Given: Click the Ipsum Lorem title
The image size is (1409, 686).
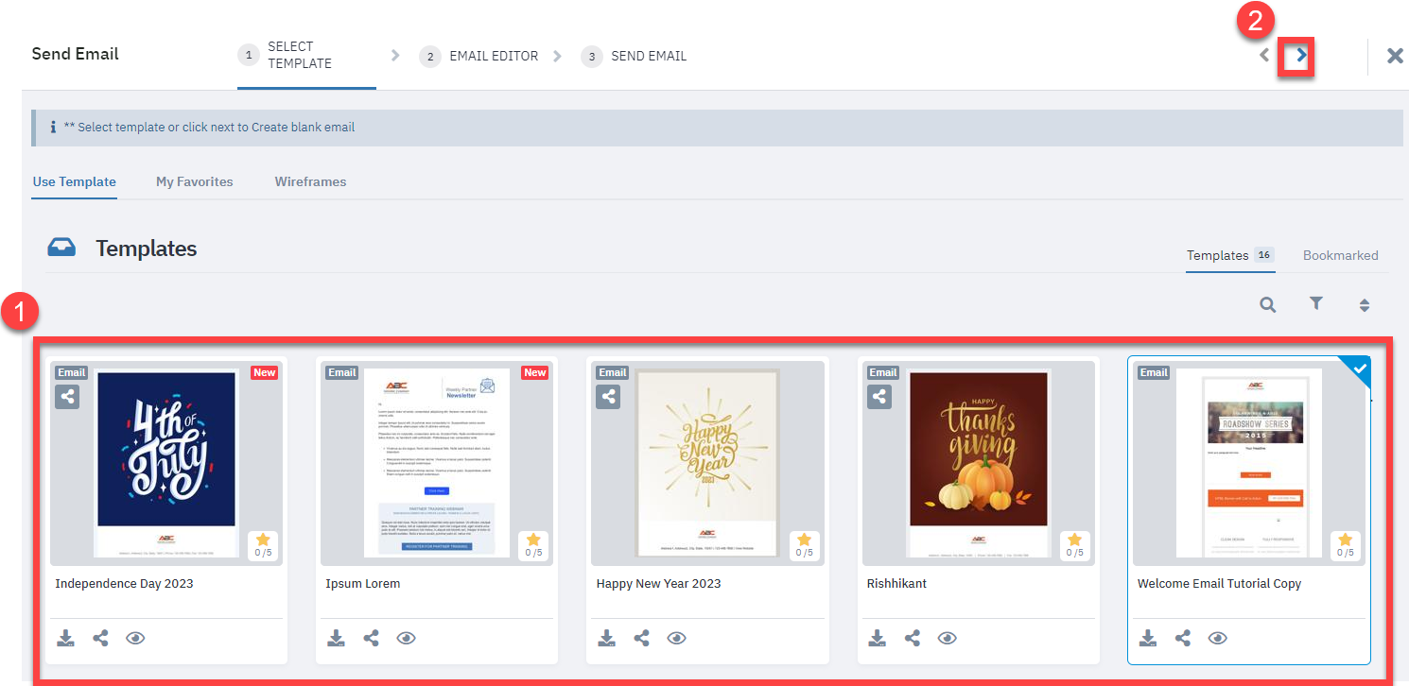Looking at the screenshot, I should [x=362, y=584].
